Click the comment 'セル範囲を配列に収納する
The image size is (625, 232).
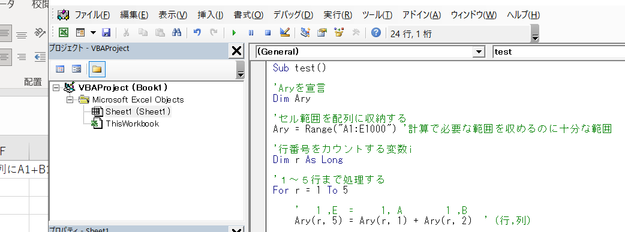click(x=339, y=118)
